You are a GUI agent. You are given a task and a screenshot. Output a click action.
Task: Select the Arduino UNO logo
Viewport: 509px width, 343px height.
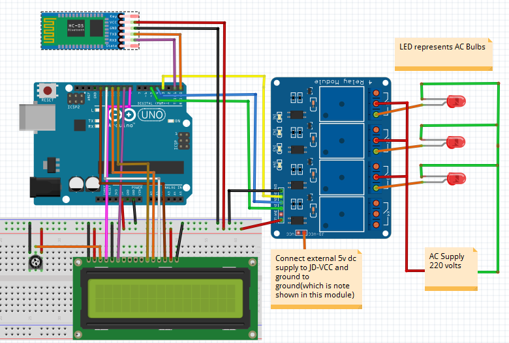coord(138,115)
